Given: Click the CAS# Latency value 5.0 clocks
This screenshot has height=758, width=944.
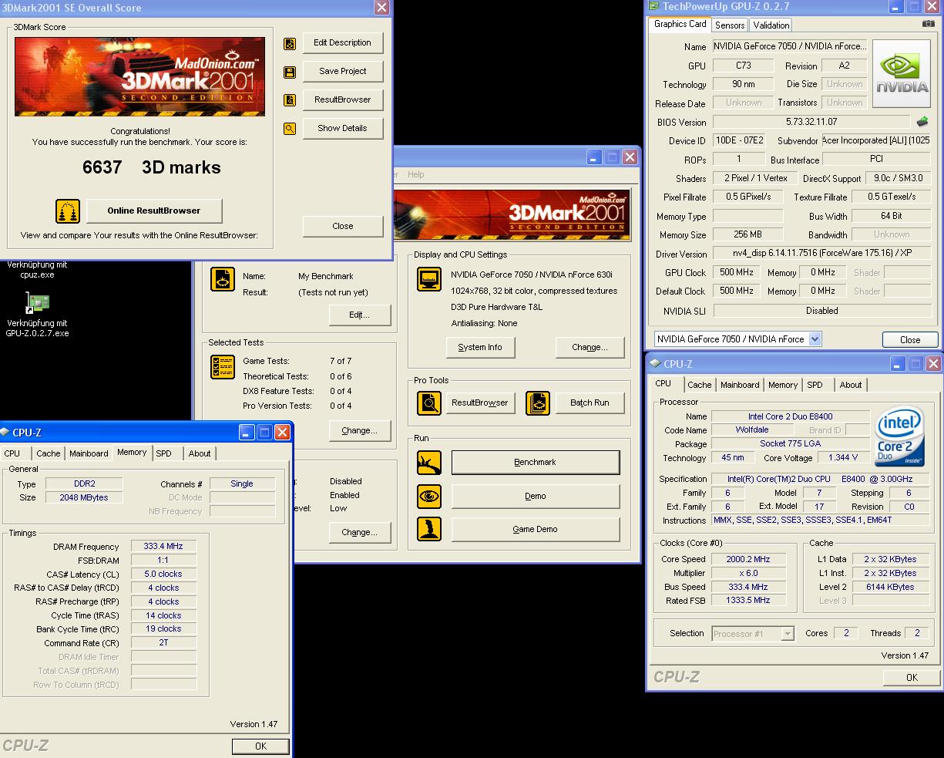Looking at the screenshot, I should (x=163, y=574).
